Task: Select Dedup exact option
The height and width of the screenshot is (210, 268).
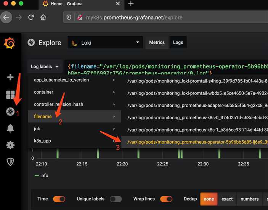Action: point(227,199)
